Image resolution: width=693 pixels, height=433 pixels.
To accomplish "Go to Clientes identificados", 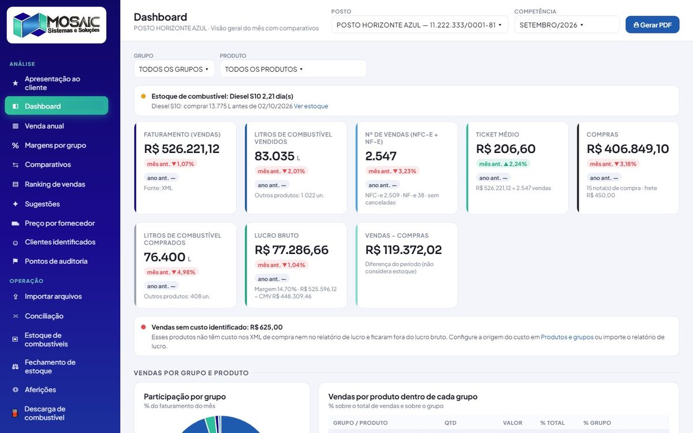I will (57, 242).
